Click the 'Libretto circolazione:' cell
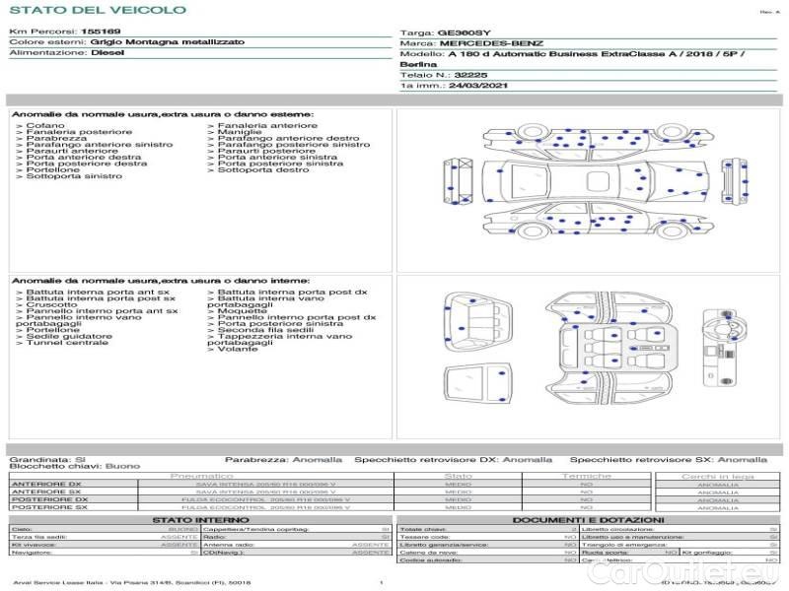This screenshot has width=789, height=591. coord(680,529)
